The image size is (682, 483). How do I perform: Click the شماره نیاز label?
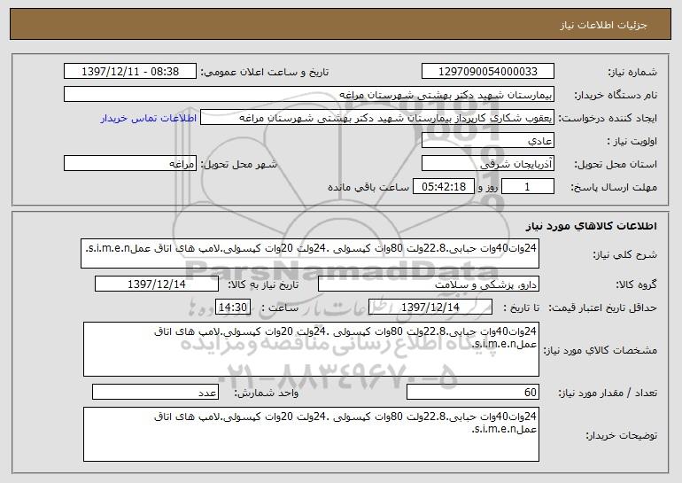click(632, 73)
